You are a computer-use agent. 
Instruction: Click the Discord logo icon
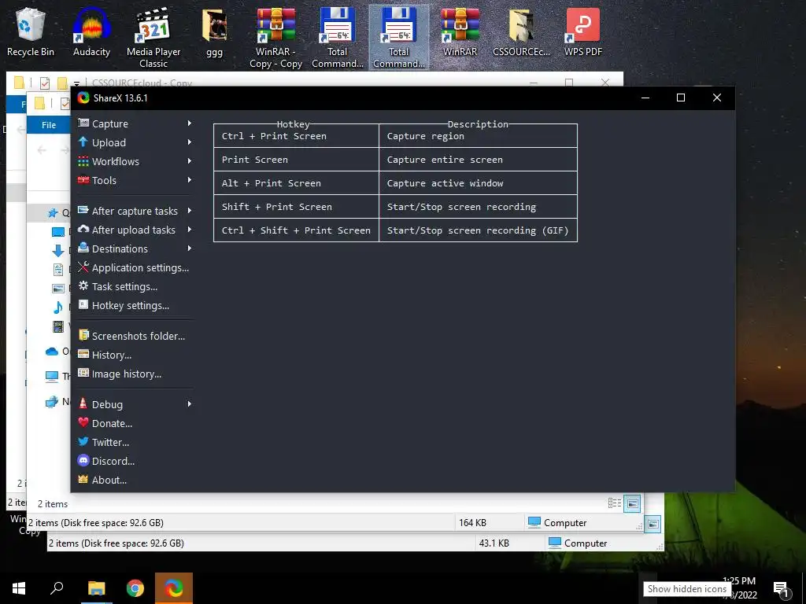click(x=83, y=460)
